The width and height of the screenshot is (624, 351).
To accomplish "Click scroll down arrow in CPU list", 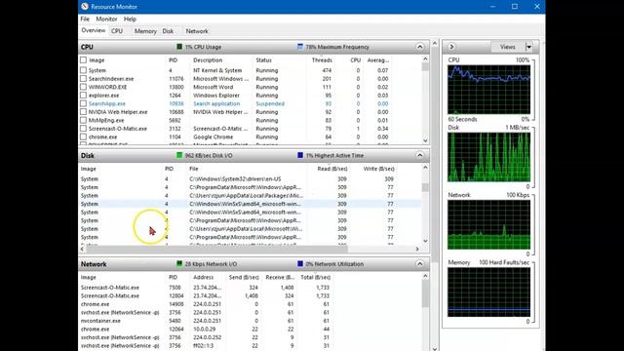I will pyautogui.click(x=425, y=140).
